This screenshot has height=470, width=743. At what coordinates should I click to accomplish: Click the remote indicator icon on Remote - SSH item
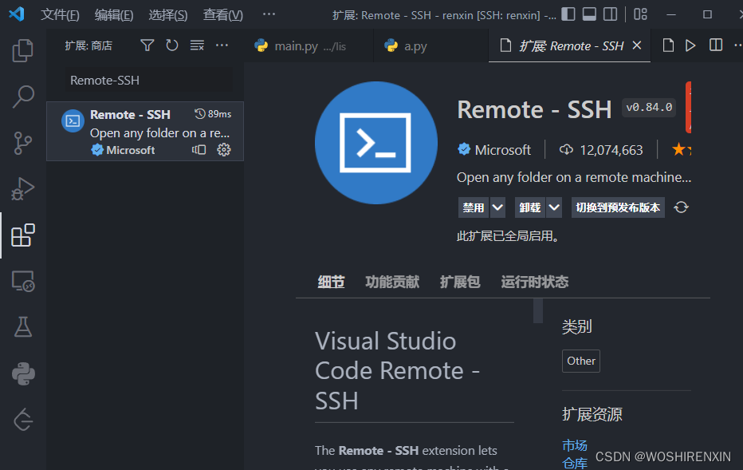tap(199, 150)
